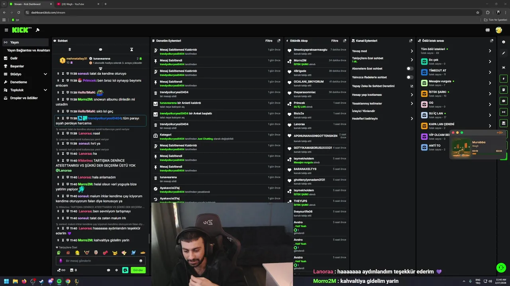
Task: Pop out the Etkinlik Akışı panel
Action: [x=345, y=41]
